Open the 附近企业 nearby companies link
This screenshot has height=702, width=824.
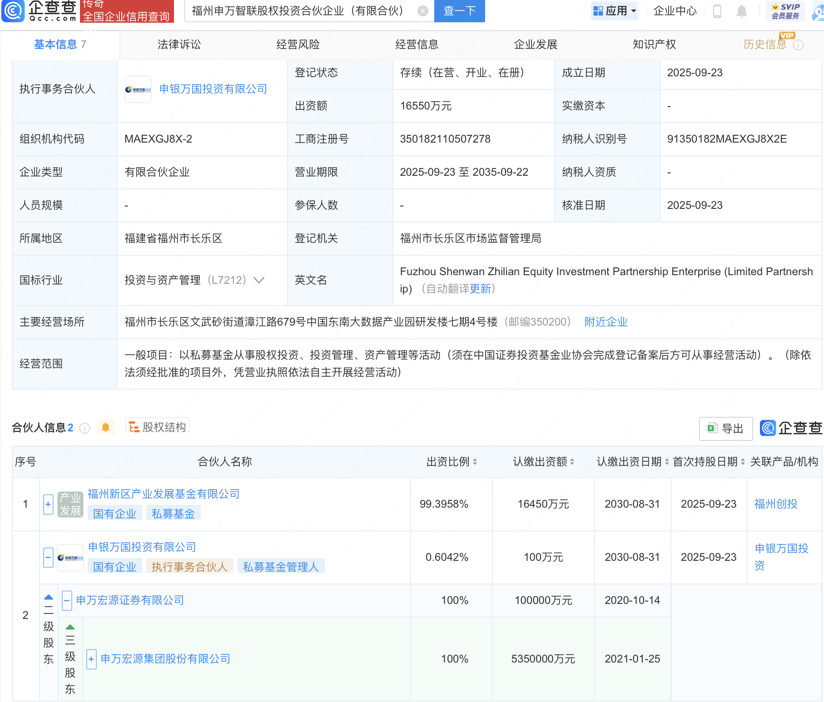tap(606, 322)
